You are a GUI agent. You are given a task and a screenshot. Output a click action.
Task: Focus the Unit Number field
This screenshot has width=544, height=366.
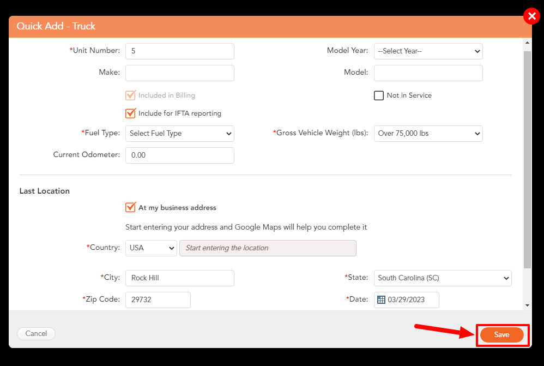[180, 51]
